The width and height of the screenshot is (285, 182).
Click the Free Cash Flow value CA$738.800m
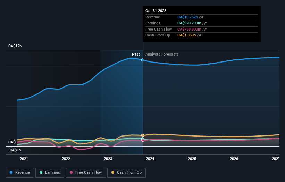pyautogui.click(x=189, y=29)
